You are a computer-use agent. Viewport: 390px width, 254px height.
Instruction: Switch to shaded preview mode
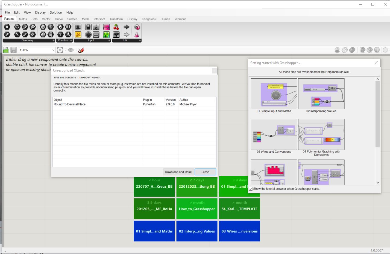tap(352, 50)
